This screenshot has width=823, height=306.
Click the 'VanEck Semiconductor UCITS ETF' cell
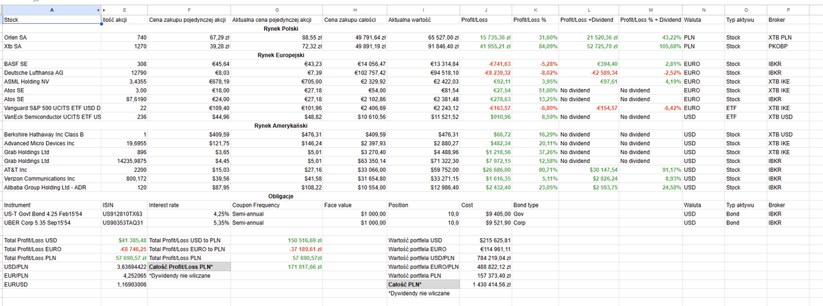coord(51,117)
